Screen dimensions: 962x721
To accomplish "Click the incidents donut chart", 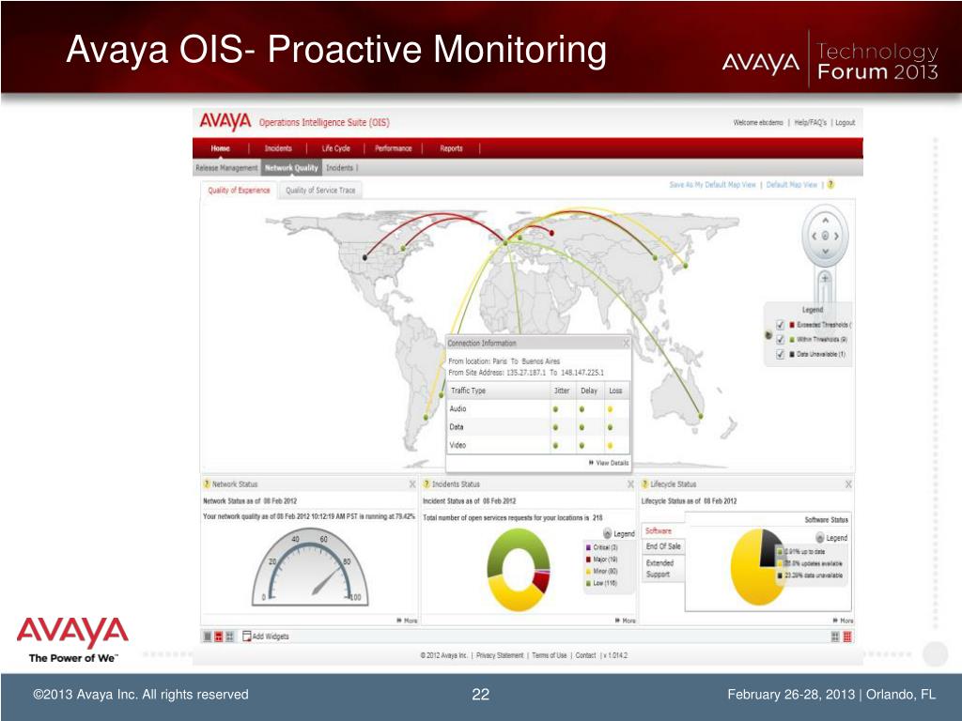I will pyautogui.click(x=519, y=570).
